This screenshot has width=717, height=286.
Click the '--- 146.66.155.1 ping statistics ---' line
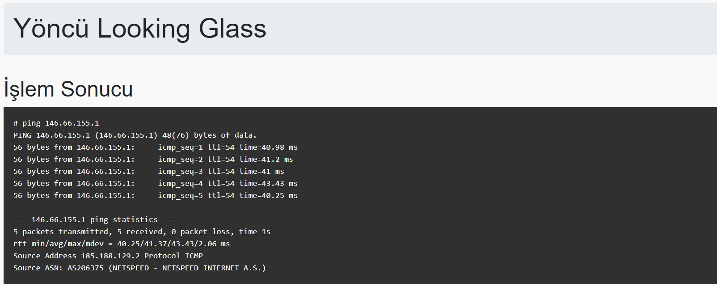click(94, 219)
